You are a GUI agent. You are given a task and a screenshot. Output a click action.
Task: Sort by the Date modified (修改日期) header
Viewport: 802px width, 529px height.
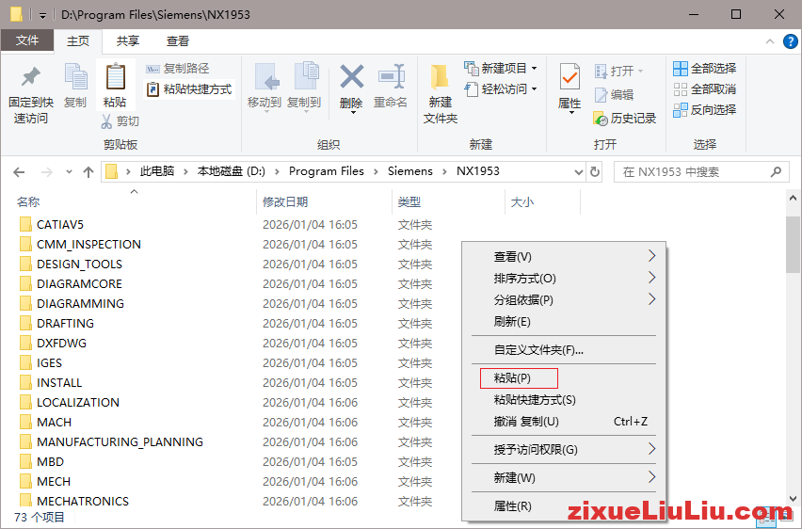285,202
